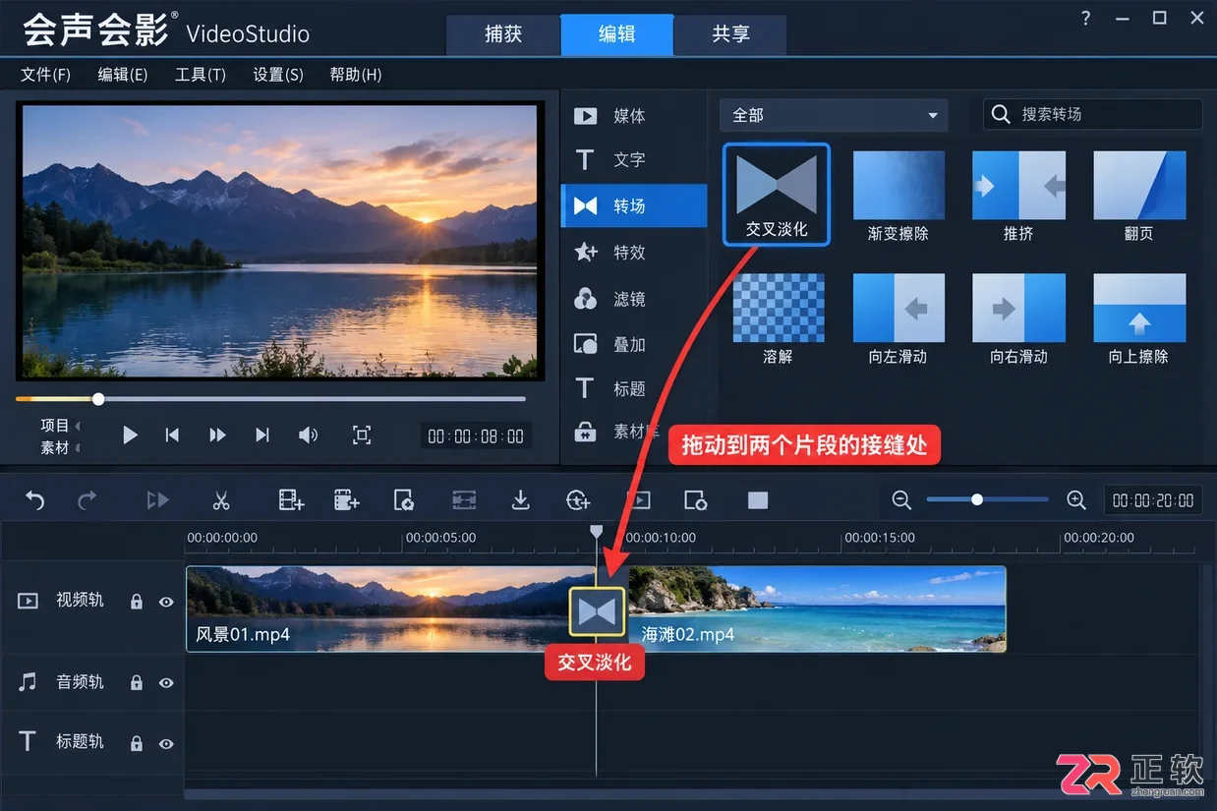Image resolution: width=1217 pixels, height=811 pixels.
Task: Click the 交叉淡化 transition icon between clips
Action: tap(597, 612)
